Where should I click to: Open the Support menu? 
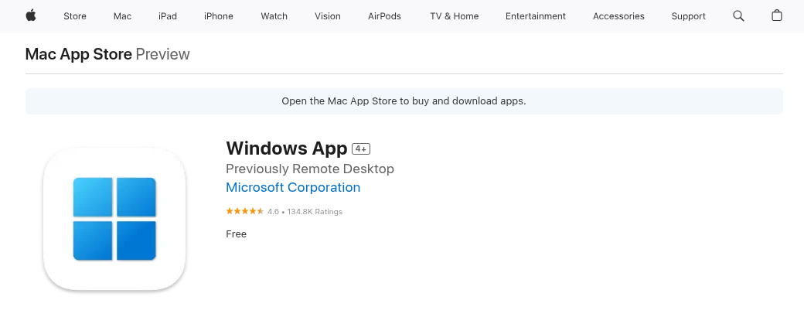[x=688, y=16]
